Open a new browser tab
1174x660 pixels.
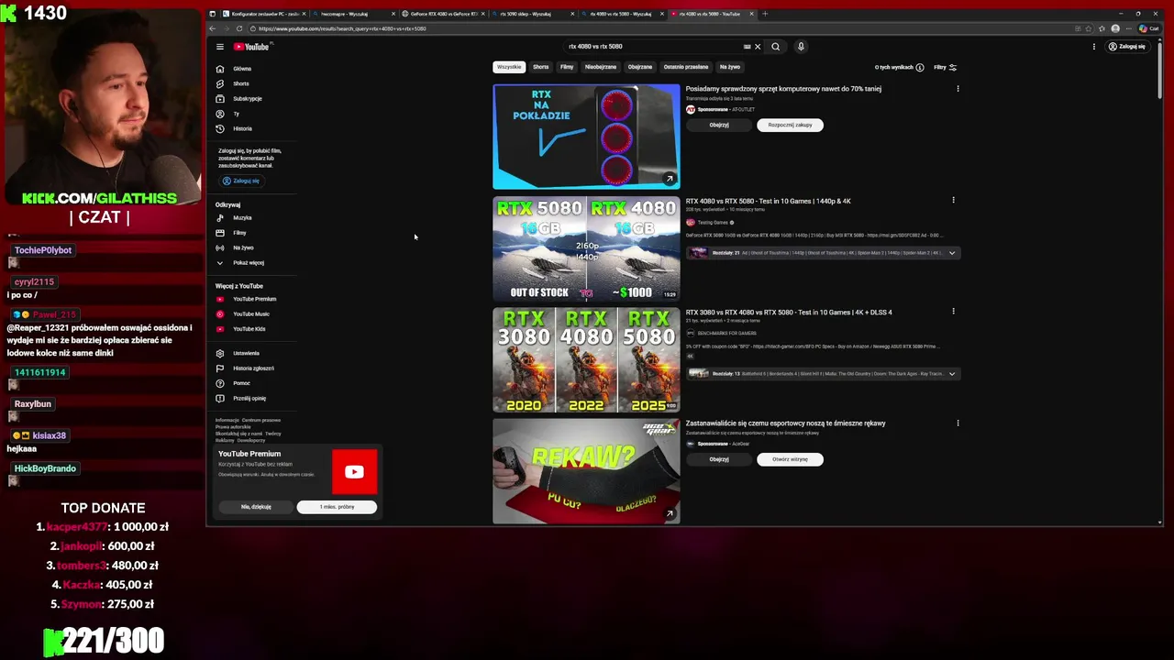(765, 14)
